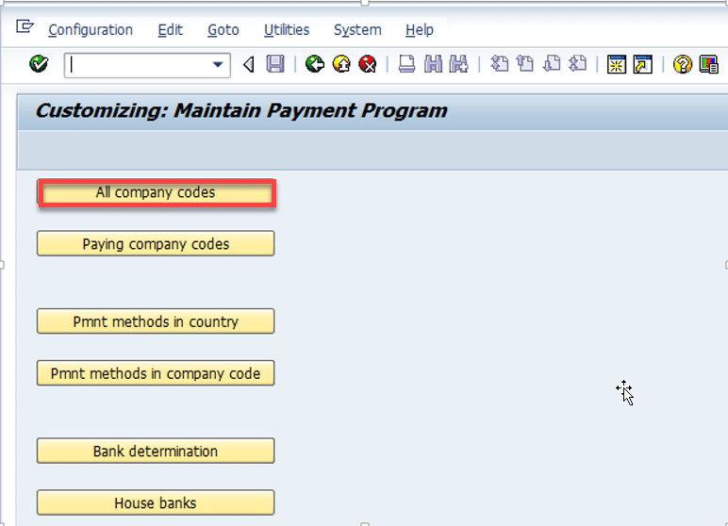The width and height of the screenshot is (728, 526).
Task: Click the Find Next binoculars-plus icon
Action: pyautogui.click(x=458, y=64)
